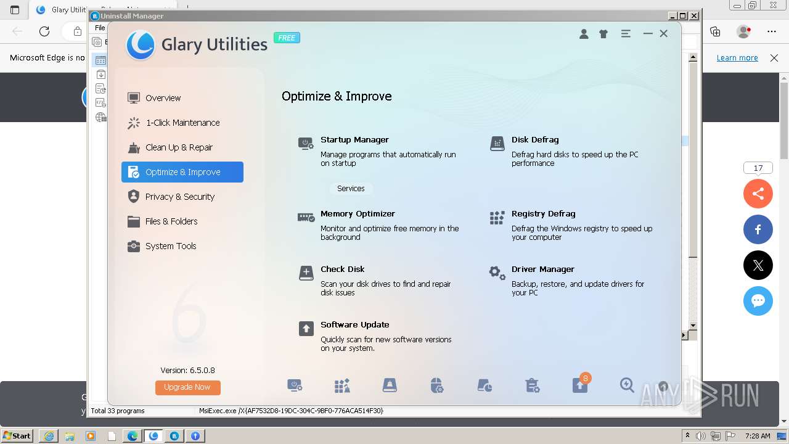Select the Optimize & Improve tab
The image size is (789, 444).
pos(182,172)
